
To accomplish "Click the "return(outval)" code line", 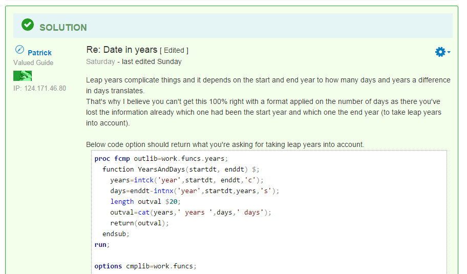I will point(139,223).
